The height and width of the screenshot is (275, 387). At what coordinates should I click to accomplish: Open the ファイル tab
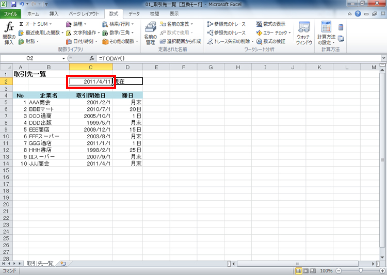[x=10, y=14]
